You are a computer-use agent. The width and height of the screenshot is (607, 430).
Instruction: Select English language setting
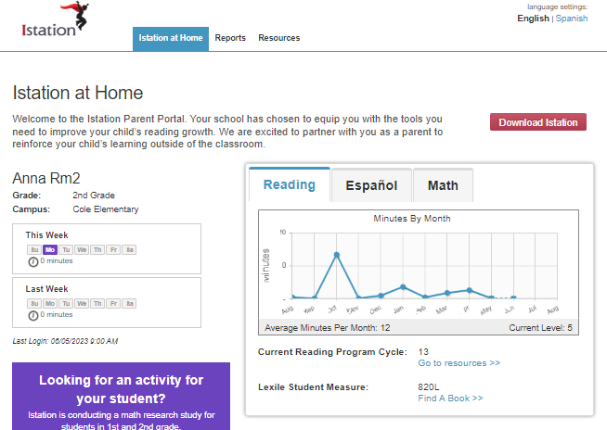point(533,19)
